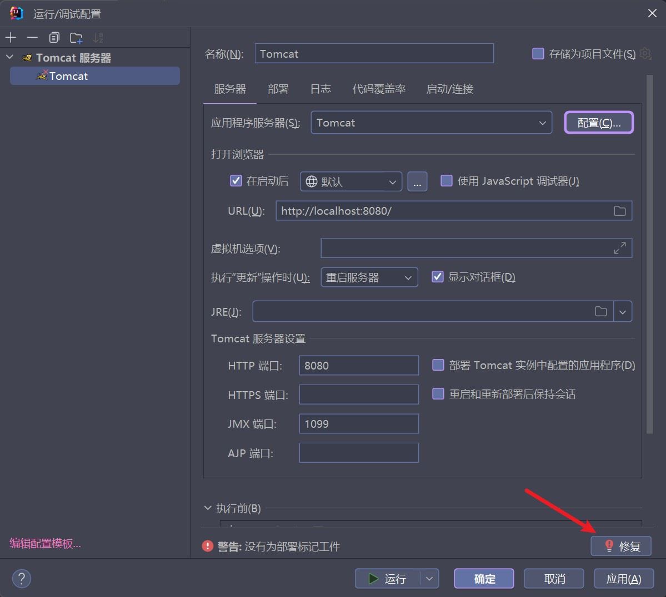The image size is (666, 597).
Task: Click the empty AJP 端口 field
Action: point(359,453)
